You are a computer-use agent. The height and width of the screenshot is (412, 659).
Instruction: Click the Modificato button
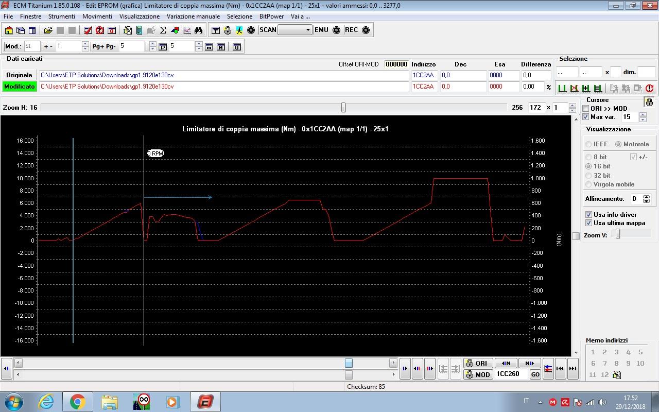coord(19,87)
